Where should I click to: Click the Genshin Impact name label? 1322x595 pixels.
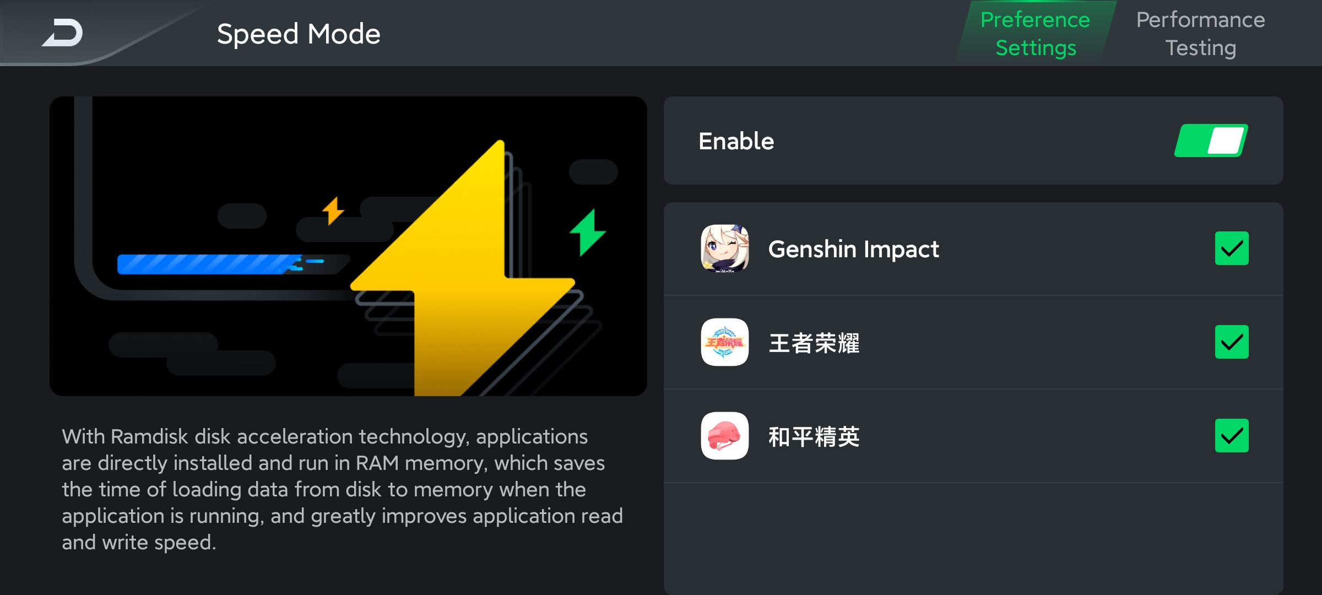(x=853, y=249)
